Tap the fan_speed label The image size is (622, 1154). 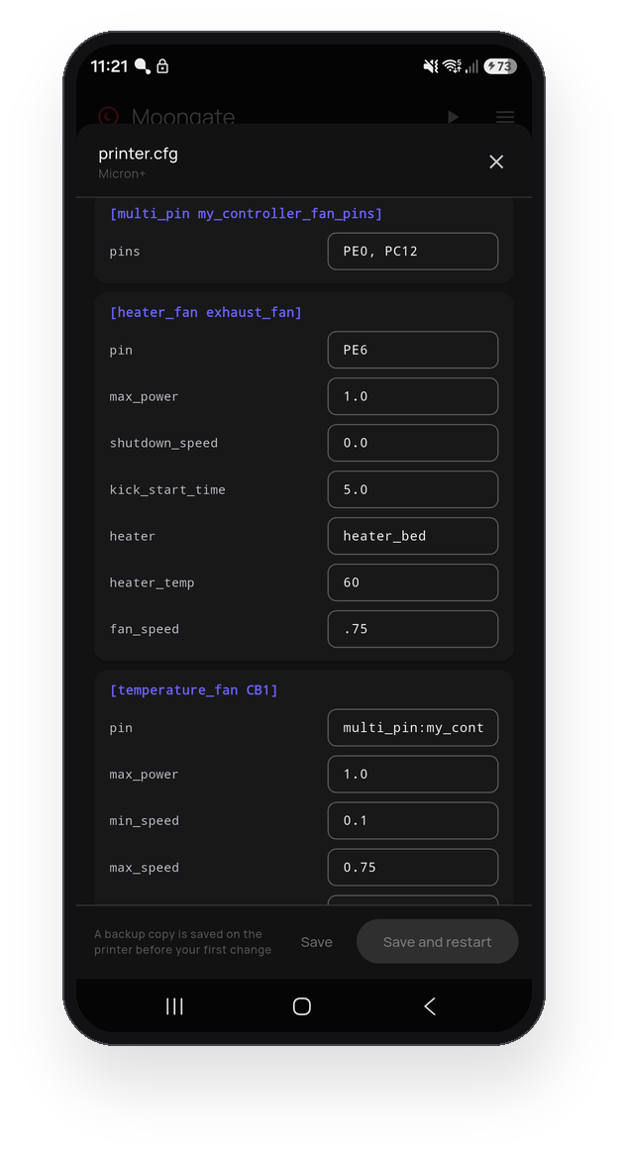(x=145, y=629)
